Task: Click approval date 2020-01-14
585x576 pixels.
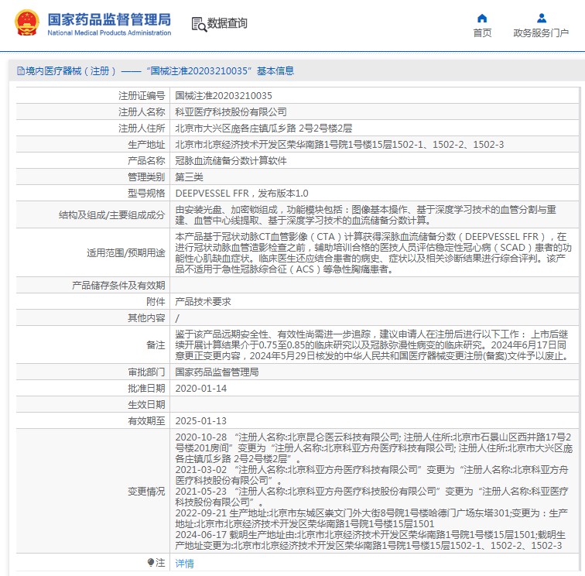Action: click(x=201, y=389)
